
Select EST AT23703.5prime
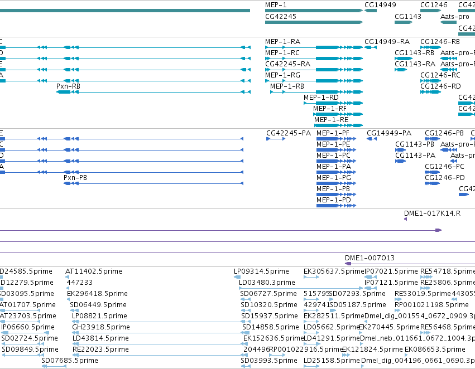tap(20, 322)
